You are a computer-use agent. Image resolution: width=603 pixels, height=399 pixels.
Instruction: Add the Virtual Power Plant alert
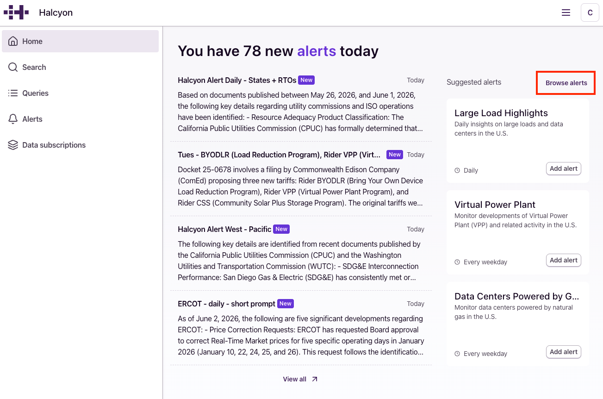[563, 260]
